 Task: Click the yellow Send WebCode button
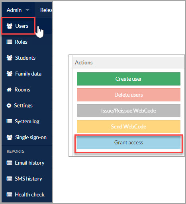129,126
